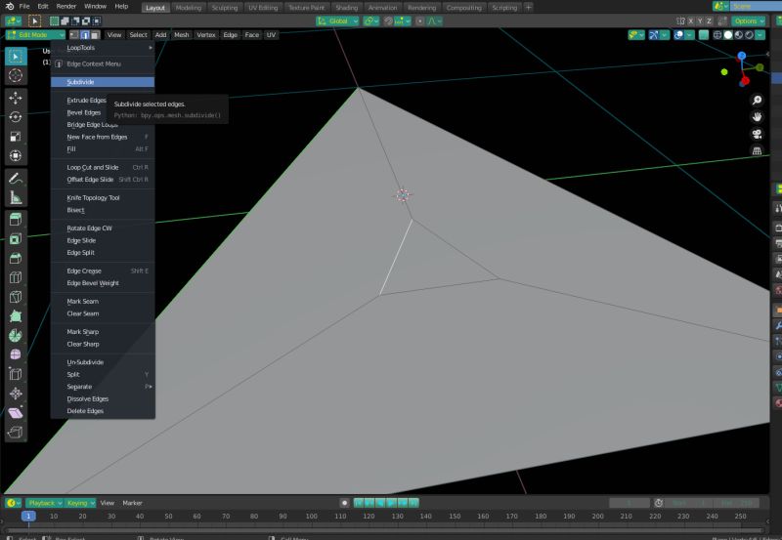The height and width of the screenshot is (540, 782).
Task: Toggle timeline auto keying record button
Action: pyautogui.click(x=344, y=503)
